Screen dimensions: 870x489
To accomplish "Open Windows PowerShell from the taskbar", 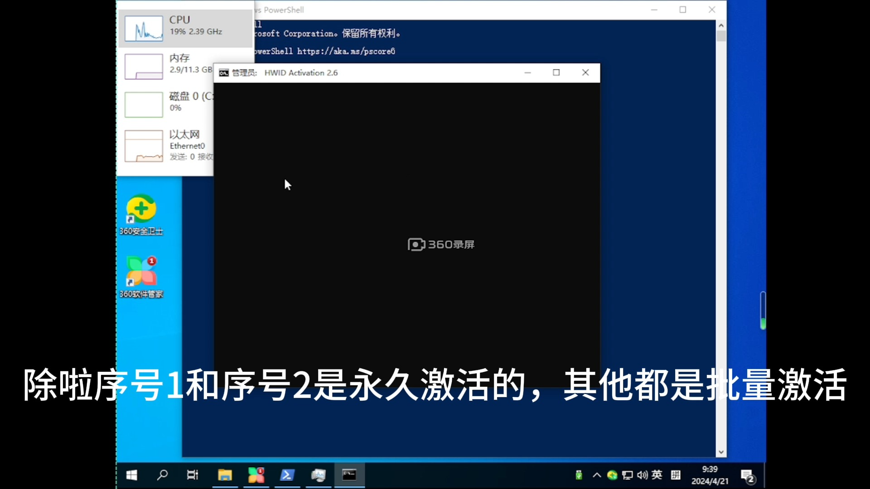I will pyautogui.click(x=287, y=475).
